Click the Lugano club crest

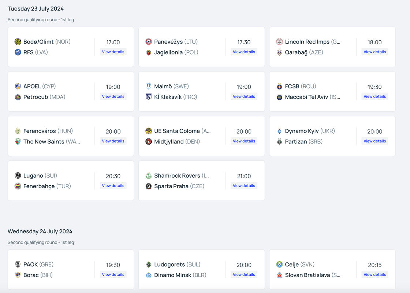pos(18,175)
